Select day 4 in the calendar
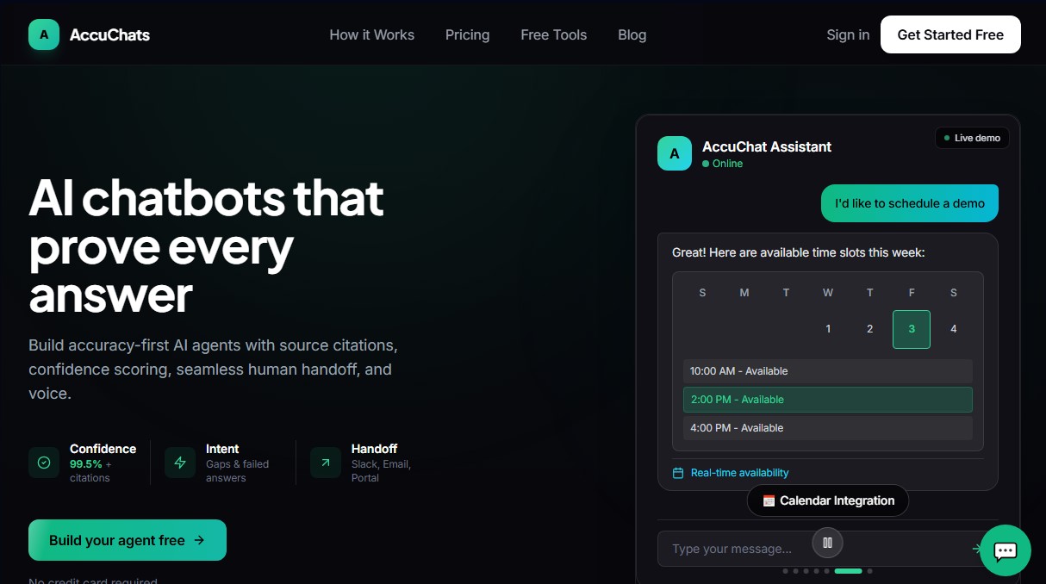Viewport: 1046px width, 584px height. click(x=954, y=329)
